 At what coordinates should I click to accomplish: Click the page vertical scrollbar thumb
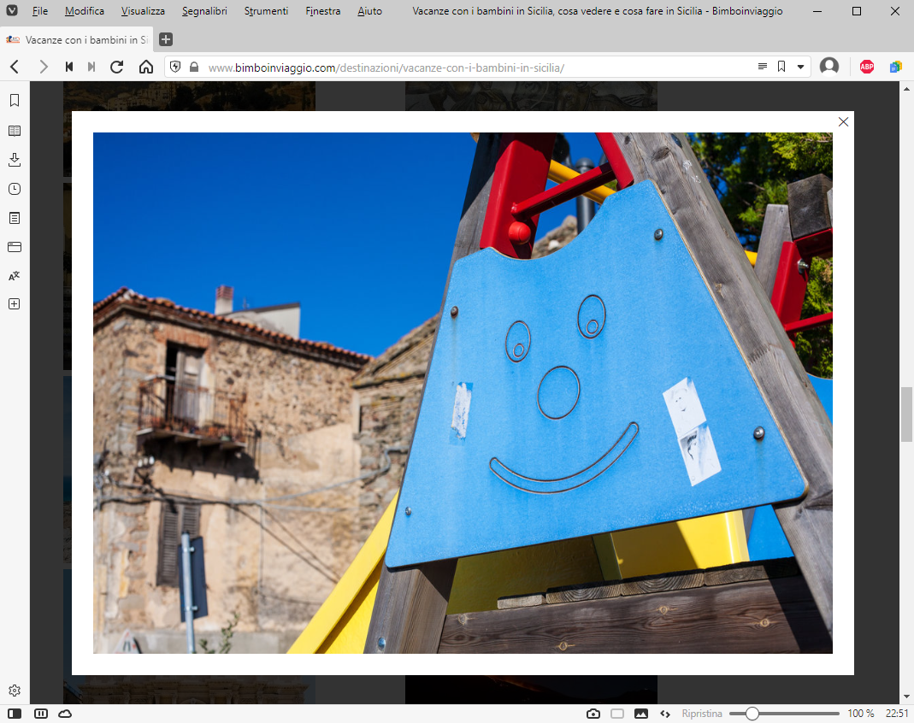tap(906, 414)
